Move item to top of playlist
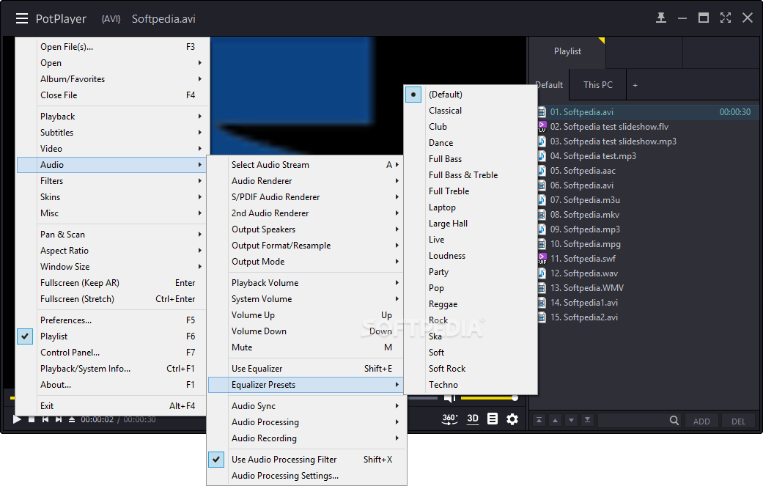The height and width of the screenshot is (486, 763). tap(539, 420)
